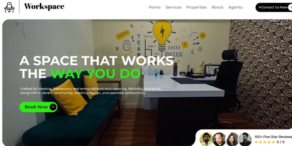Click the Workspace brand name
Screen dimensions: 292x146
click(44, 7)
